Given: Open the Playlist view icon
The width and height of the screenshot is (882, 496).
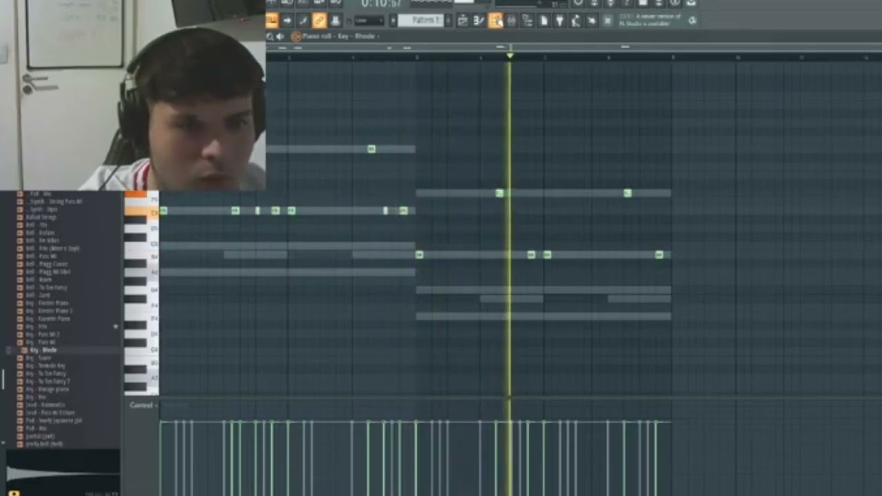Looking at the screenshot, I should coord(463,21).
